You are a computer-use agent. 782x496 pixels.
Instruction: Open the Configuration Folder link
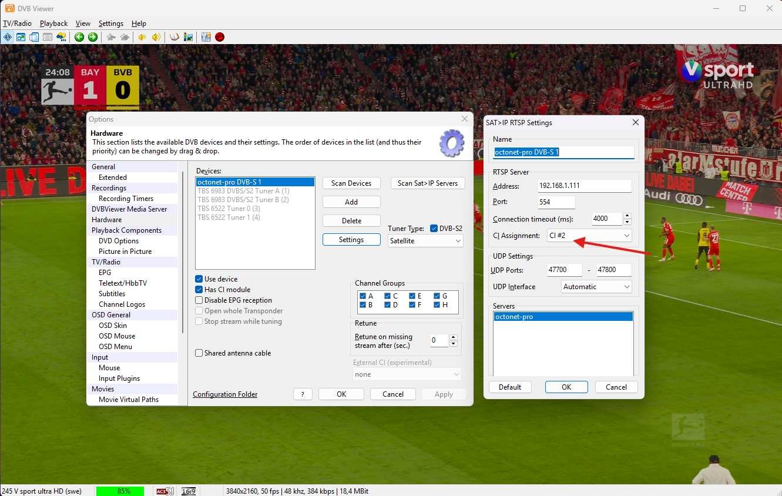(225, 394)
